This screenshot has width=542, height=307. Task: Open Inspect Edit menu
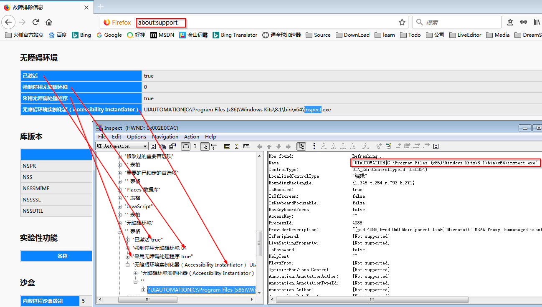(x=117, y=136)
